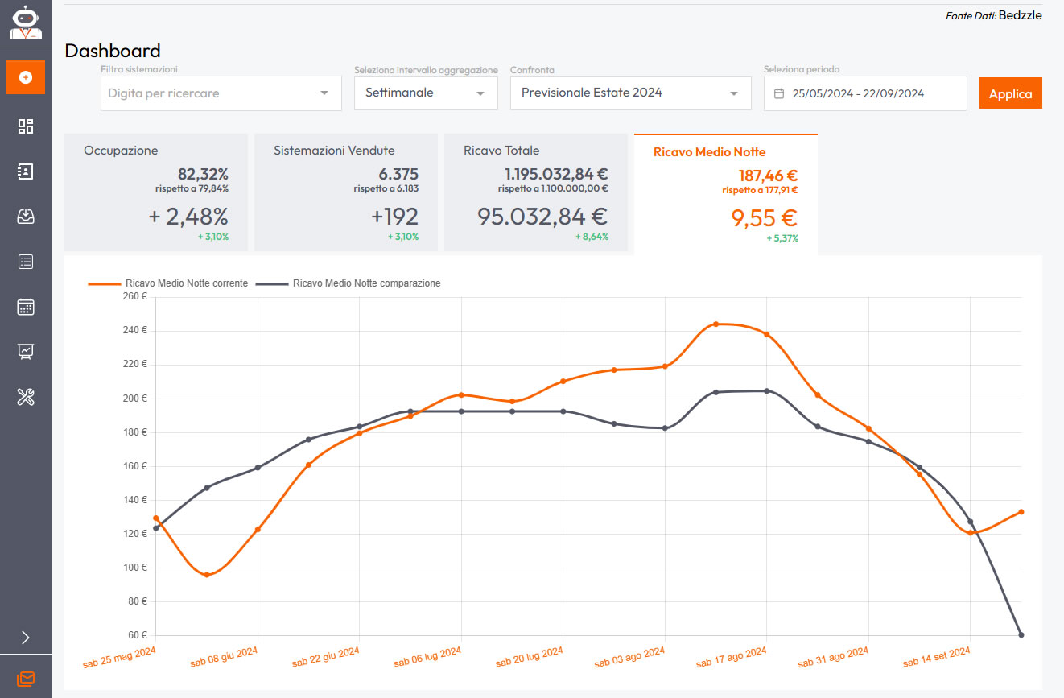Open the tools wrench icon in sidebar
Screen dimensions: 1064x698
(x=26, y=396)
